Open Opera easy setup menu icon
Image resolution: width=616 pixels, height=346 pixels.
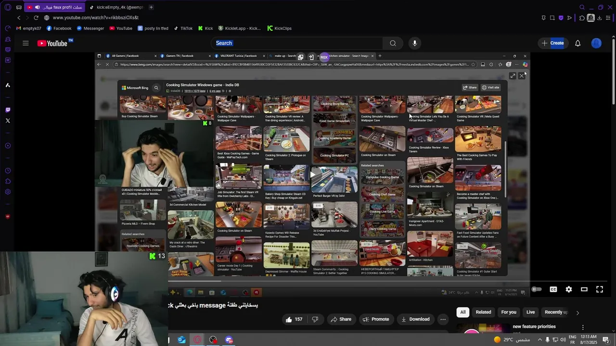coord(609,18)
